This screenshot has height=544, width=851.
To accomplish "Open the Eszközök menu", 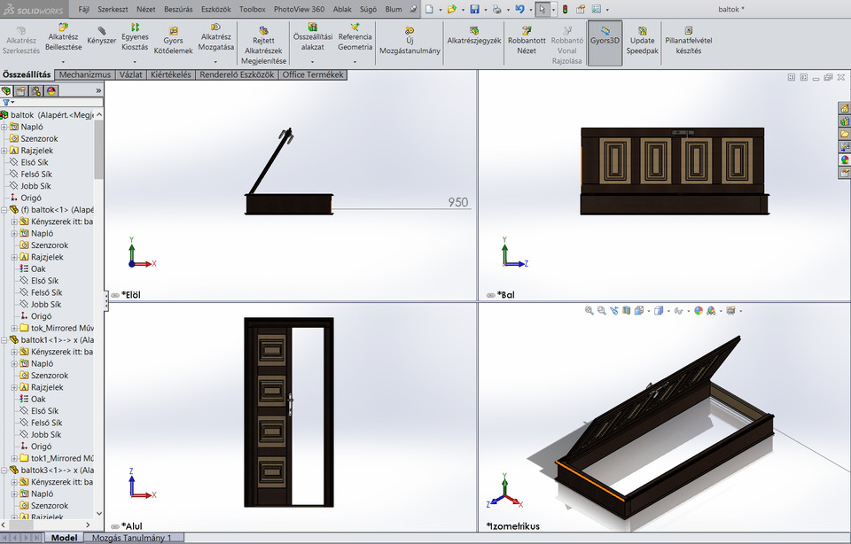I will (x=215, y=9).
